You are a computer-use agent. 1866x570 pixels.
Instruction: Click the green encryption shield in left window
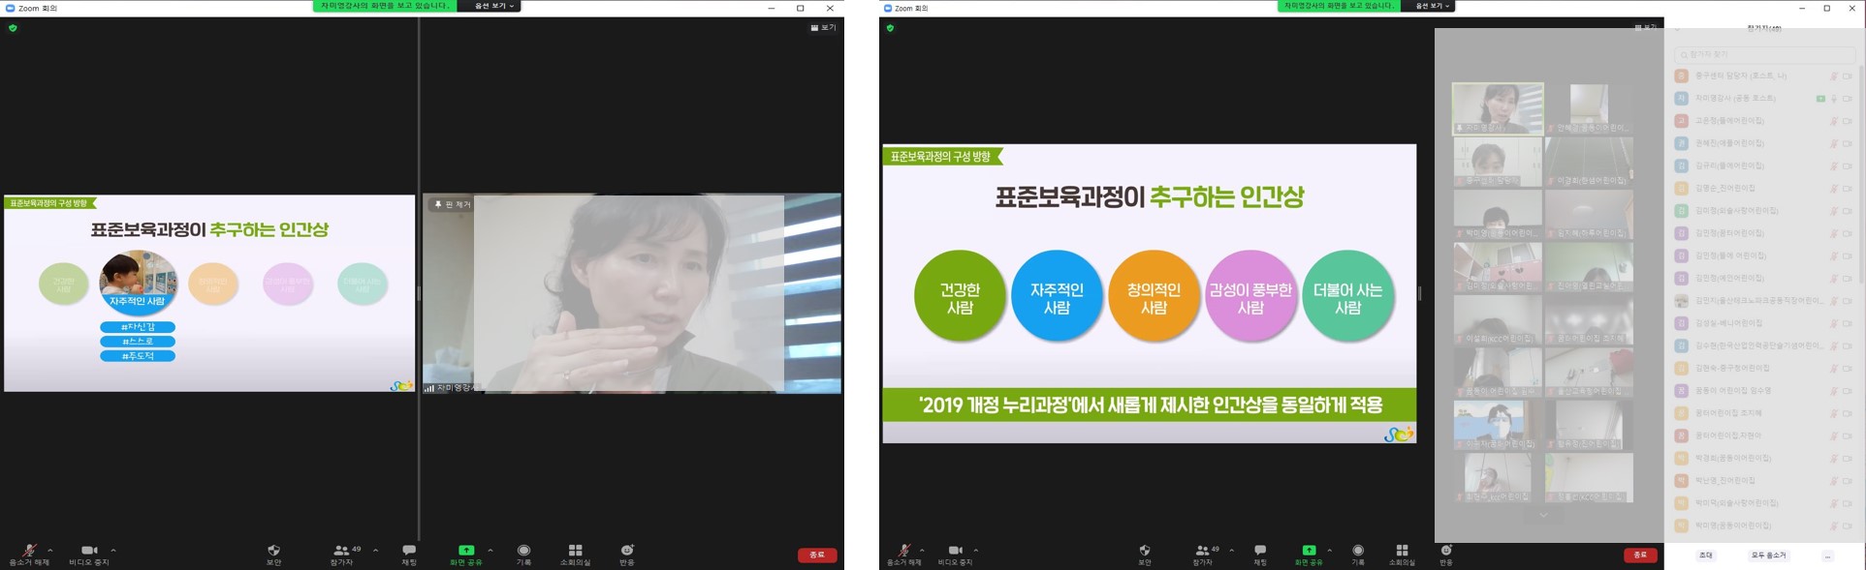(x=13, y=28)
